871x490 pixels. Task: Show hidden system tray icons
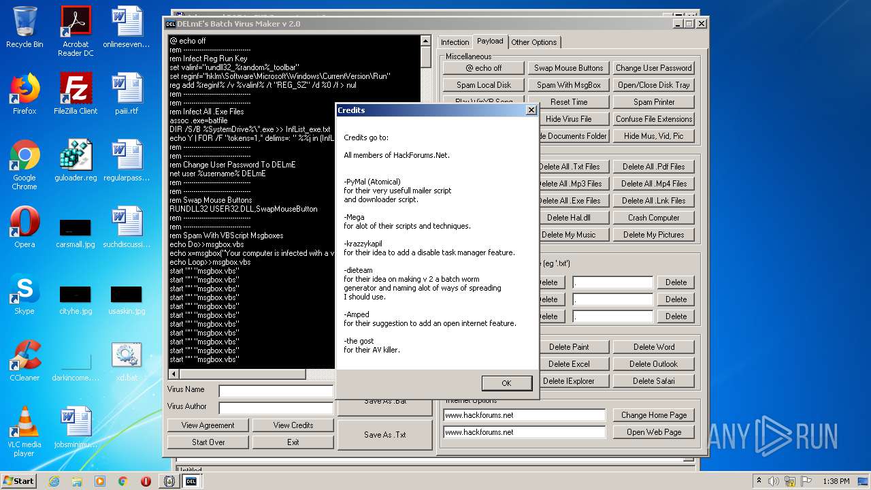(759, 481)
